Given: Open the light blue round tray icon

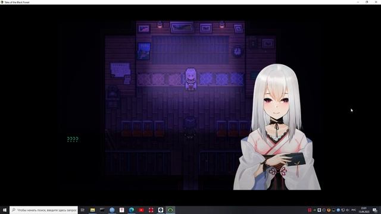Looking at the screenshot, I should coord(338,210).
